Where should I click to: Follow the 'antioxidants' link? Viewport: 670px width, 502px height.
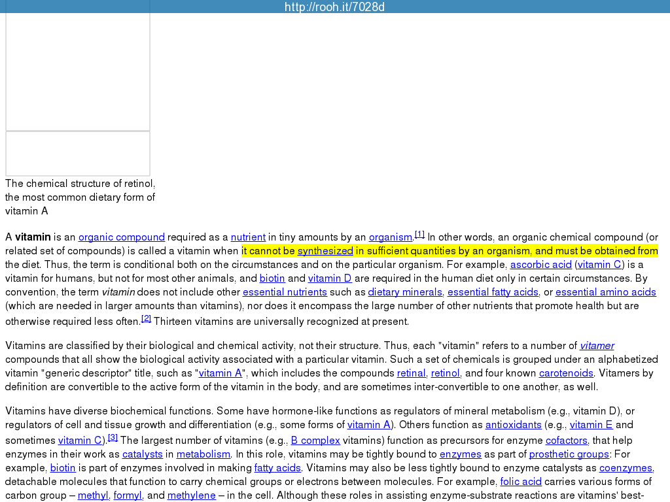(x=513, y=425)
